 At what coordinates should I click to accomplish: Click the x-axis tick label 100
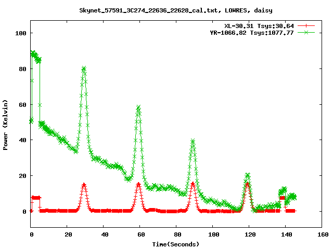213,234
